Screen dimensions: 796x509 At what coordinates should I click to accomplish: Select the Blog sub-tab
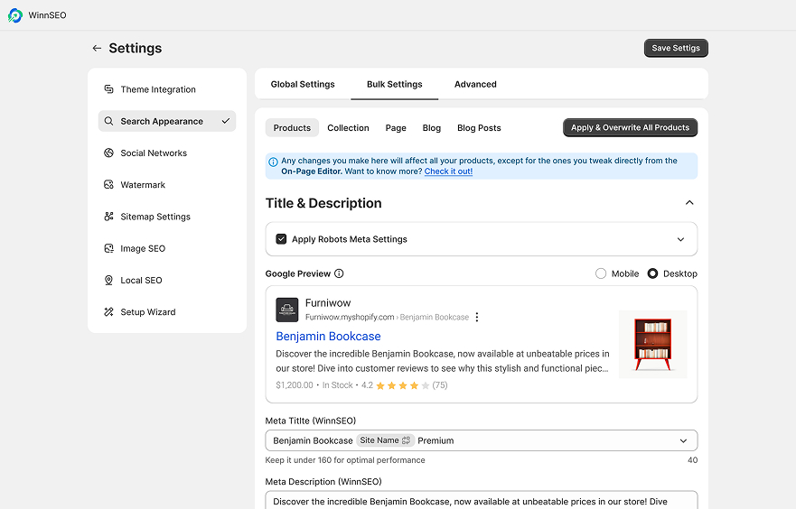tap(432, 128)
